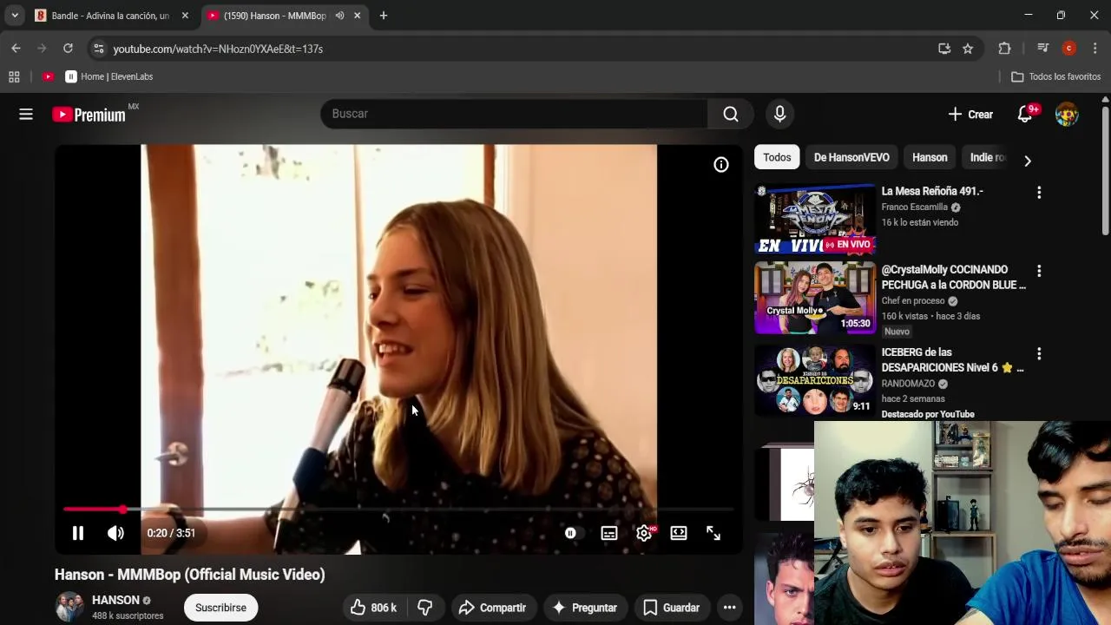Viewport: 1111px width, 625px height.
Task: Open a new browser tab
Action: click(384, 16)
